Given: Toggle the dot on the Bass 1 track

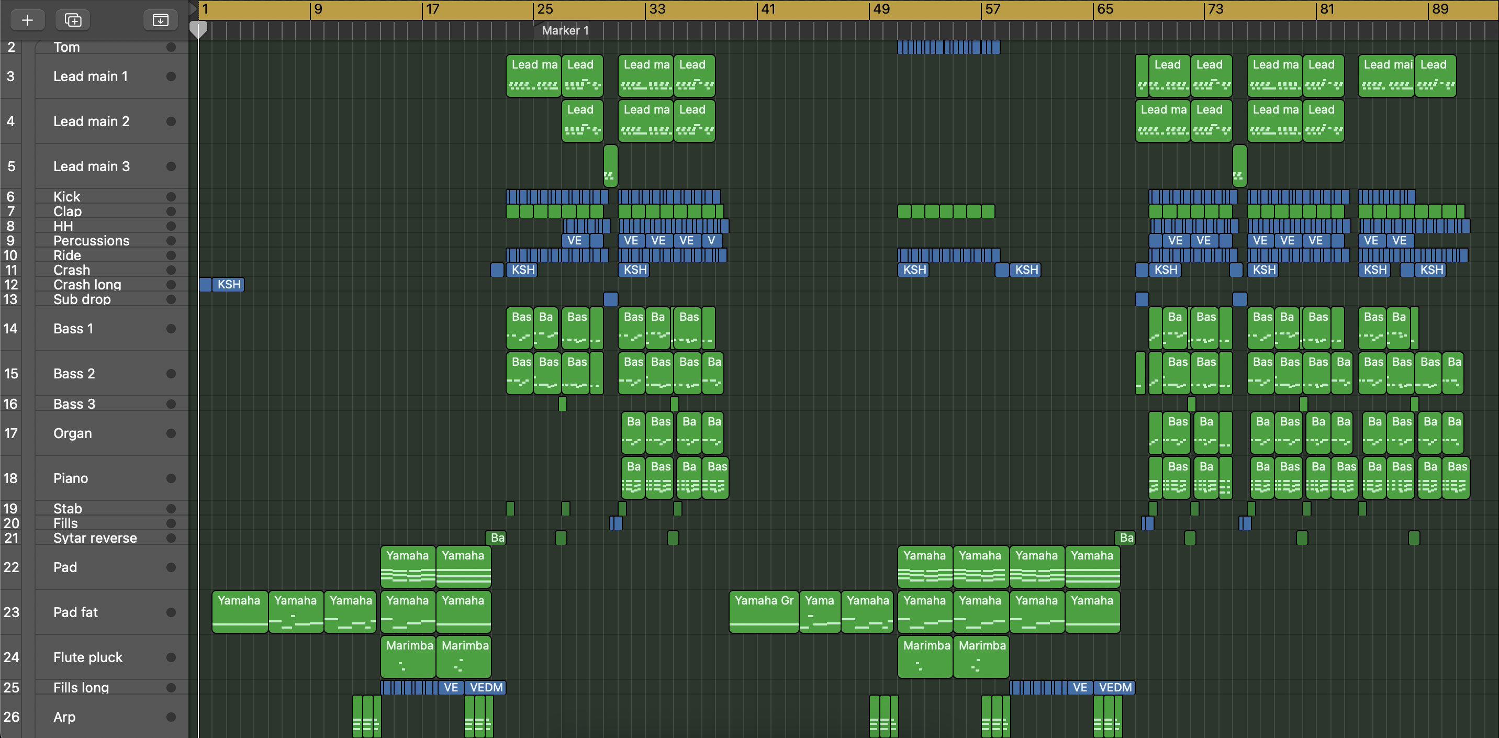Looking at the screenshot, I should click(x=171, y=329).
